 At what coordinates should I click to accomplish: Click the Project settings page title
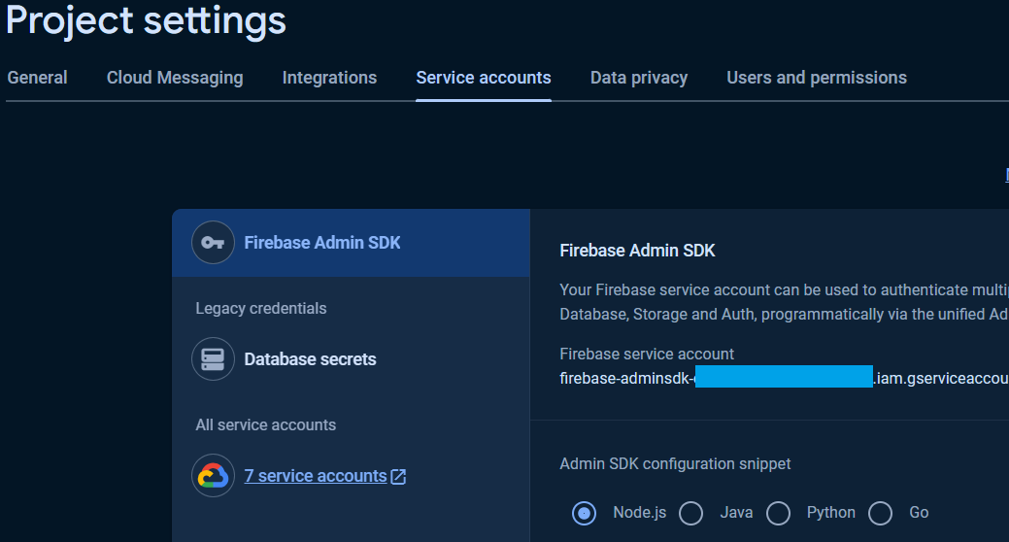146,20
